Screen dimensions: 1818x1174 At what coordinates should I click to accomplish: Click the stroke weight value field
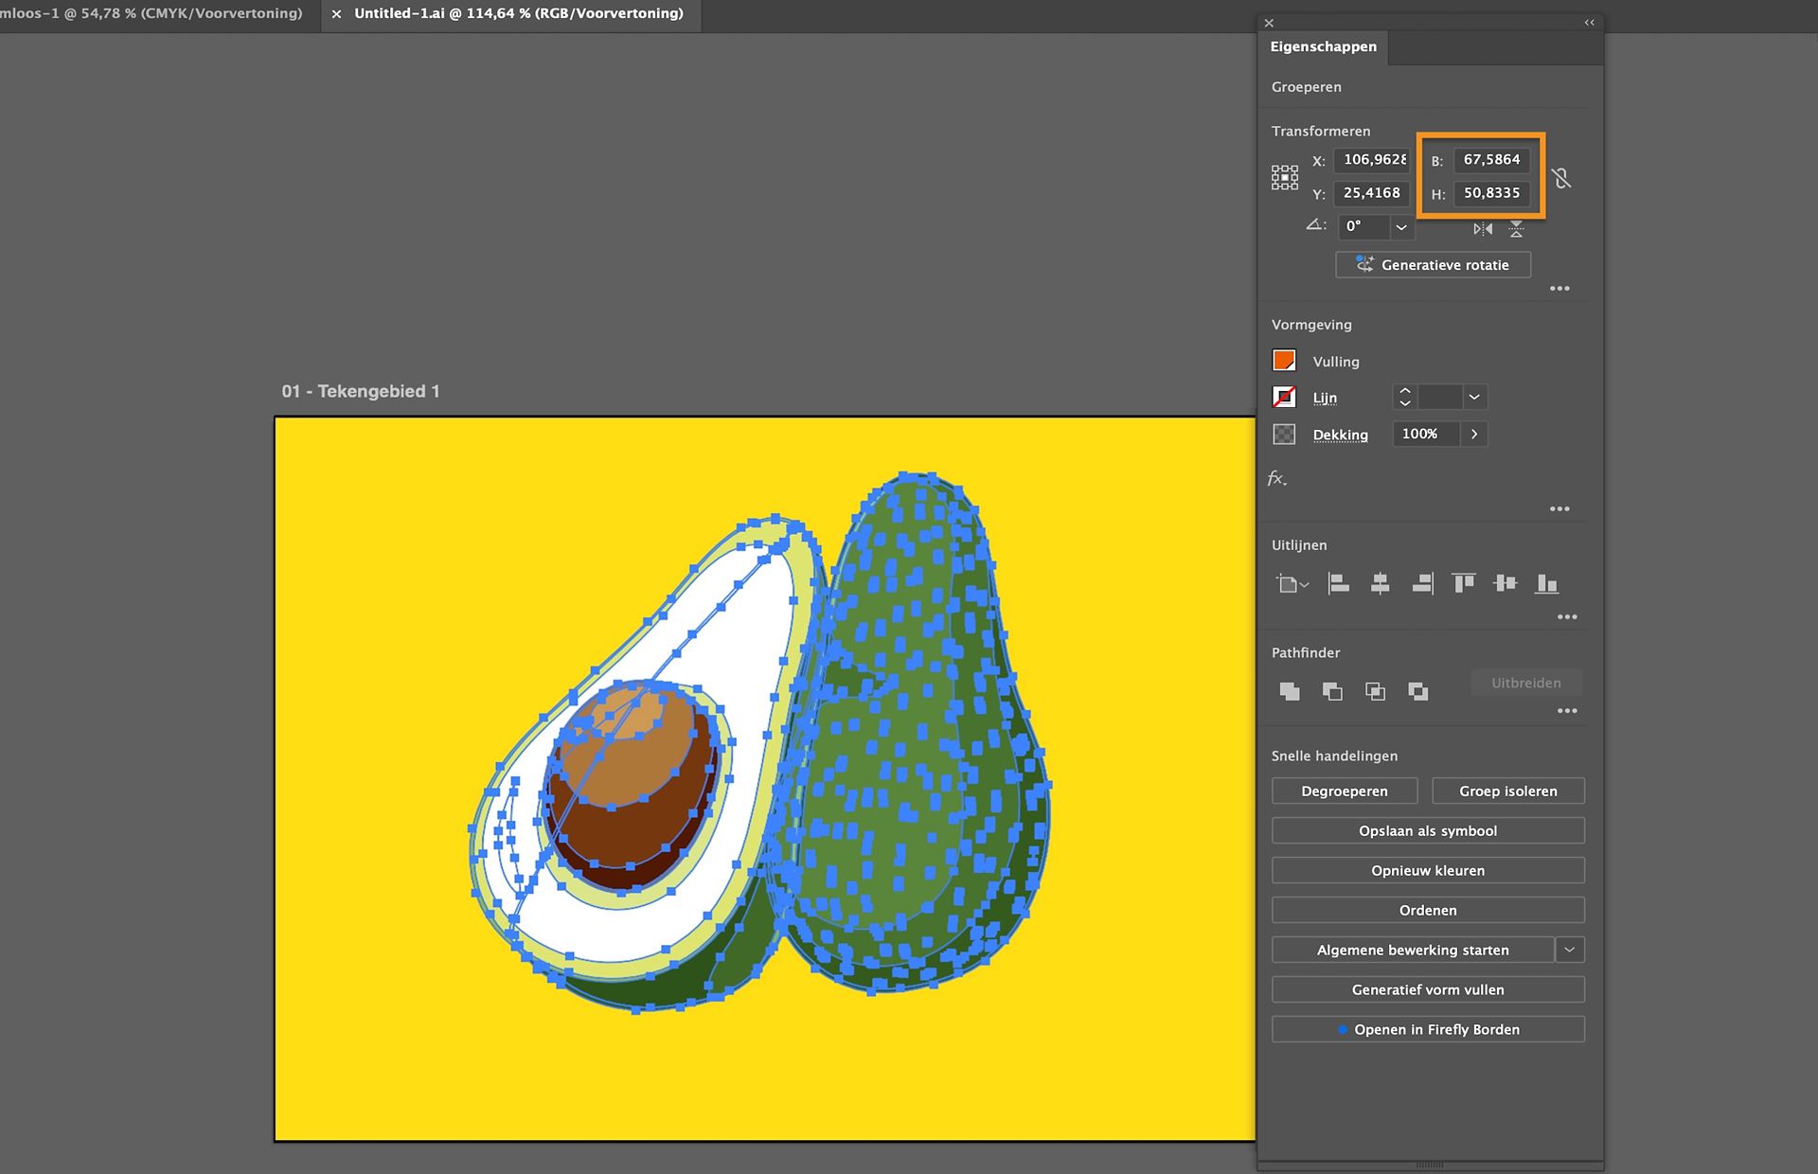(x=1439, y=397)
